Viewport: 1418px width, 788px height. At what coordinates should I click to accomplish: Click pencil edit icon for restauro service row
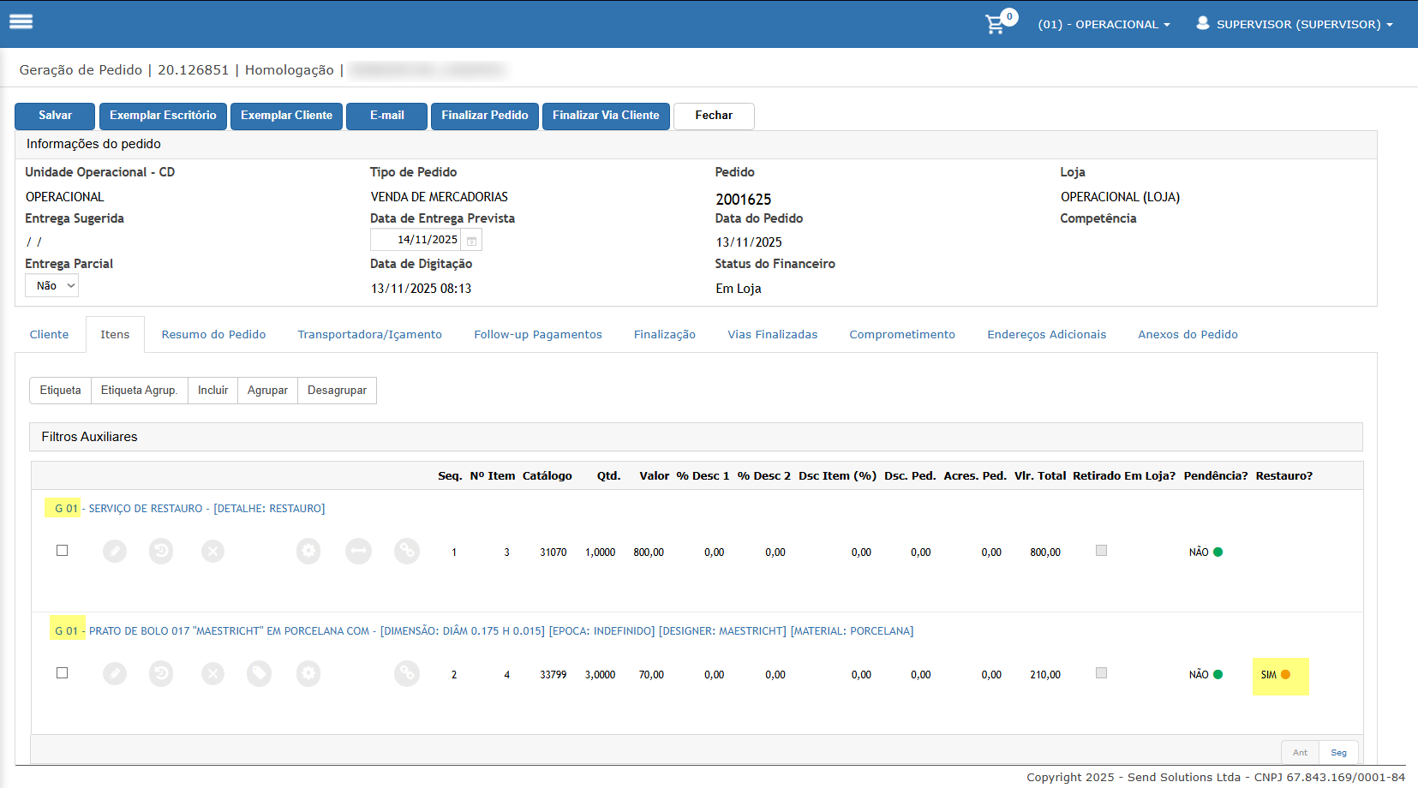click(115, 551)
